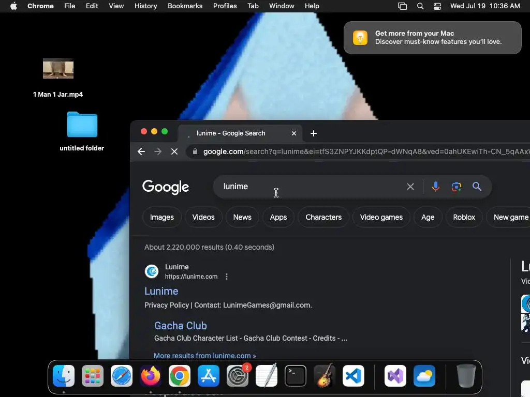
Task: Open Terminal from the Dock
Action: 296,376
